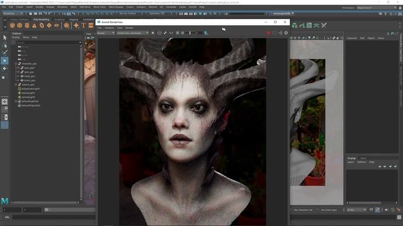Viewport: 403px width, 226px height.
Task: Expand the character_grp node in Outliner
Action: (16, 63)
